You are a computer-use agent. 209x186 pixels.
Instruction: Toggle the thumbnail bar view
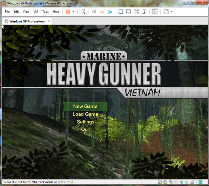[x=128, y=12]
